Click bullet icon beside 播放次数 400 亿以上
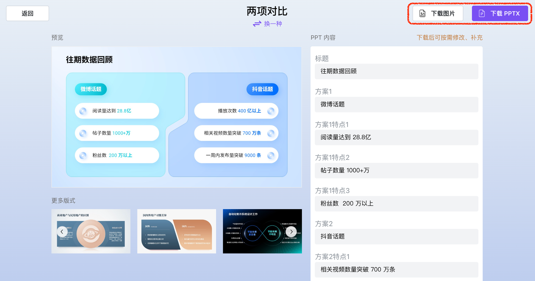 (x=271, y=111)
